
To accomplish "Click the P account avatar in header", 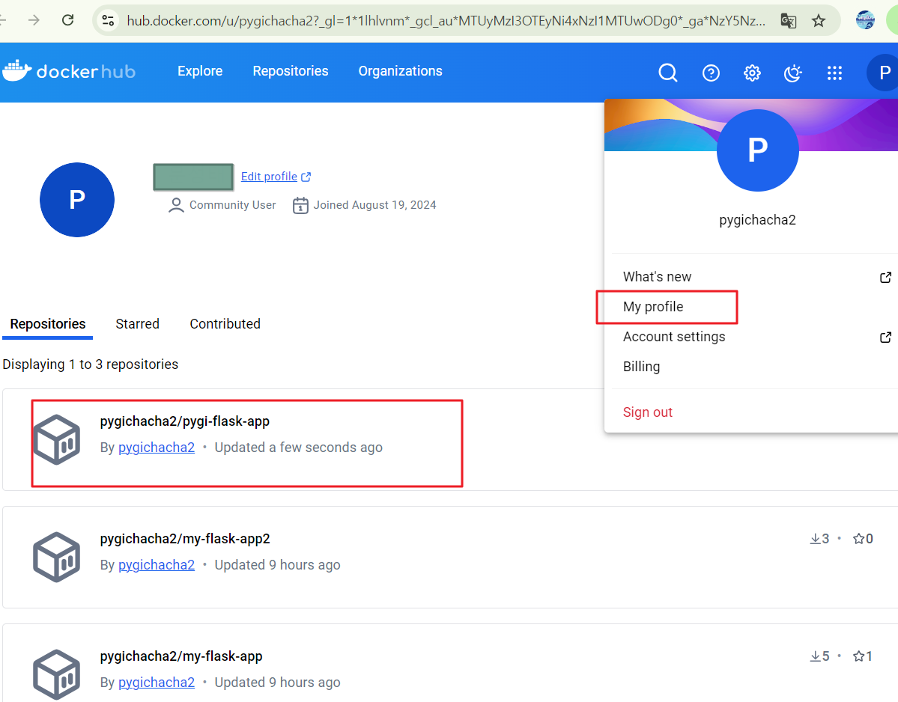I will pos(885,73).
